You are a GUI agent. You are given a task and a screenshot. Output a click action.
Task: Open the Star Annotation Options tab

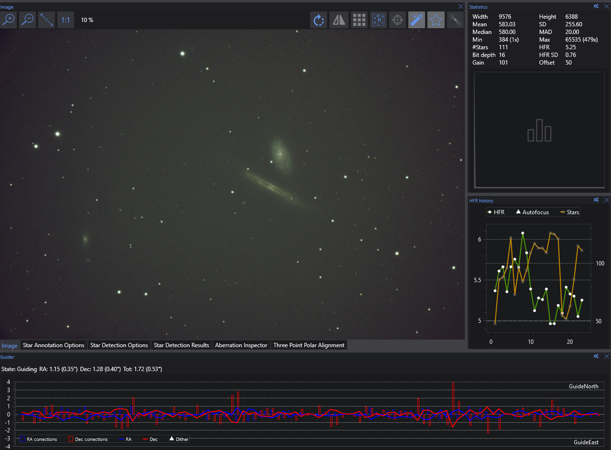pyautogui.click(x=54, y=345)
